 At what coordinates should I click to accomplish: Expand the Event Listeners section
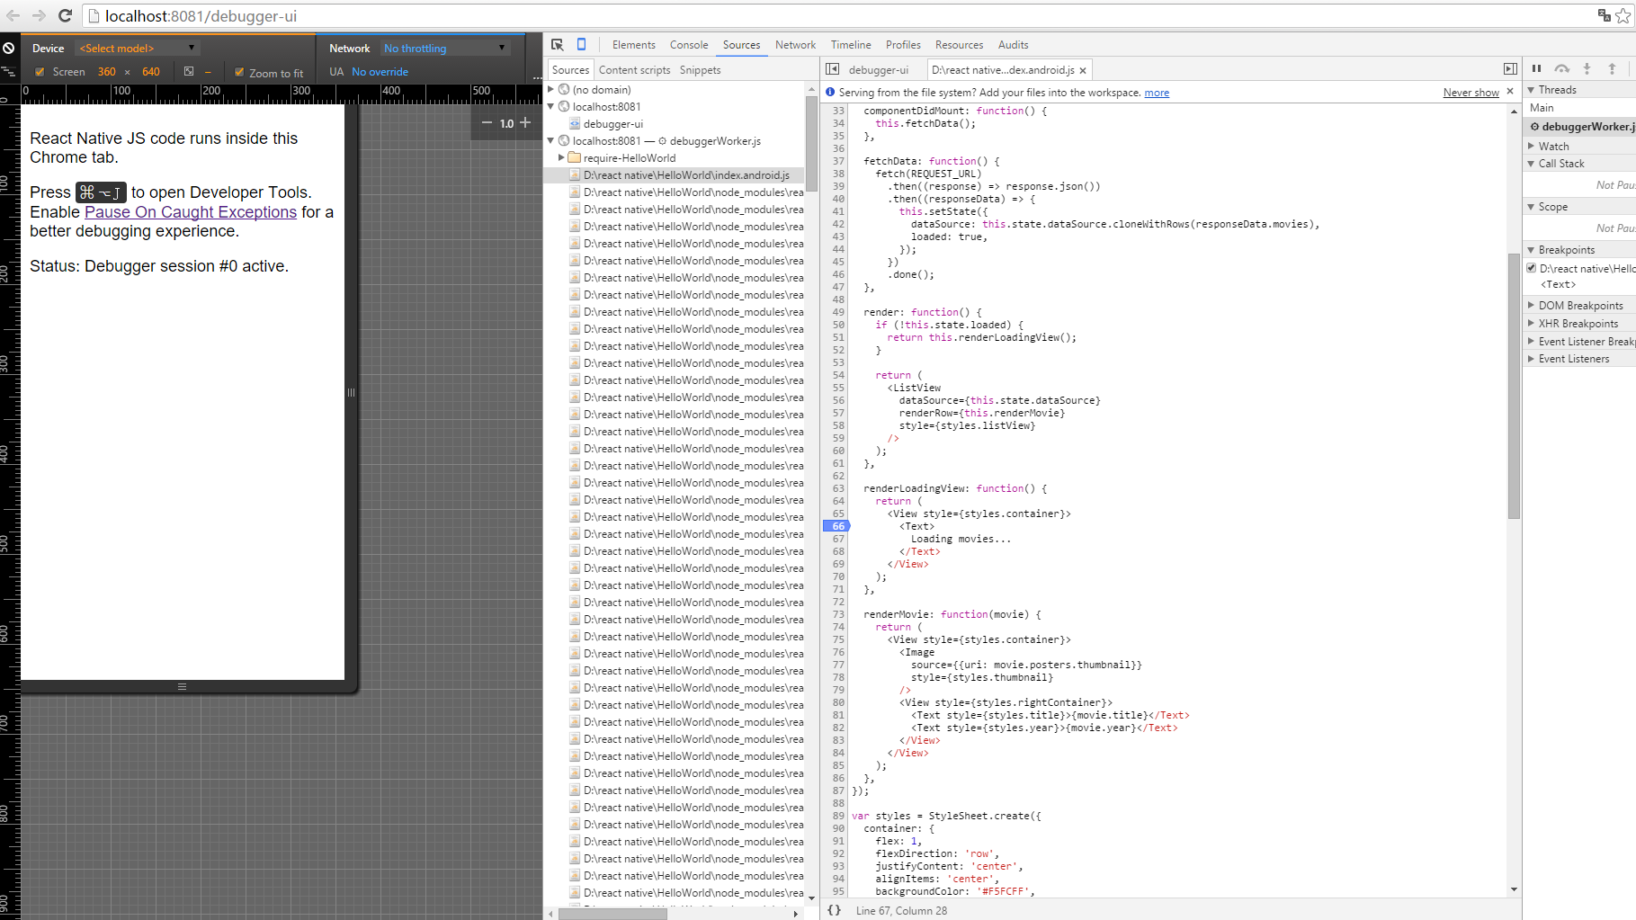coord(1531,359)
